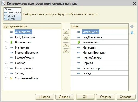The image size is (138, 102).
Task: Go back with the Назад button
Action: [x=45, y=97]
